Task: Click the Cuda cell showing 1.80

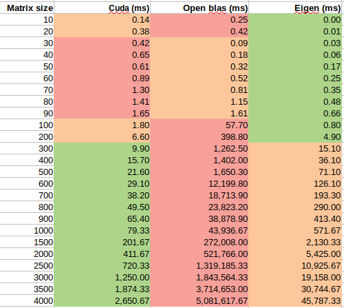Action: click(x=102, y=125)
